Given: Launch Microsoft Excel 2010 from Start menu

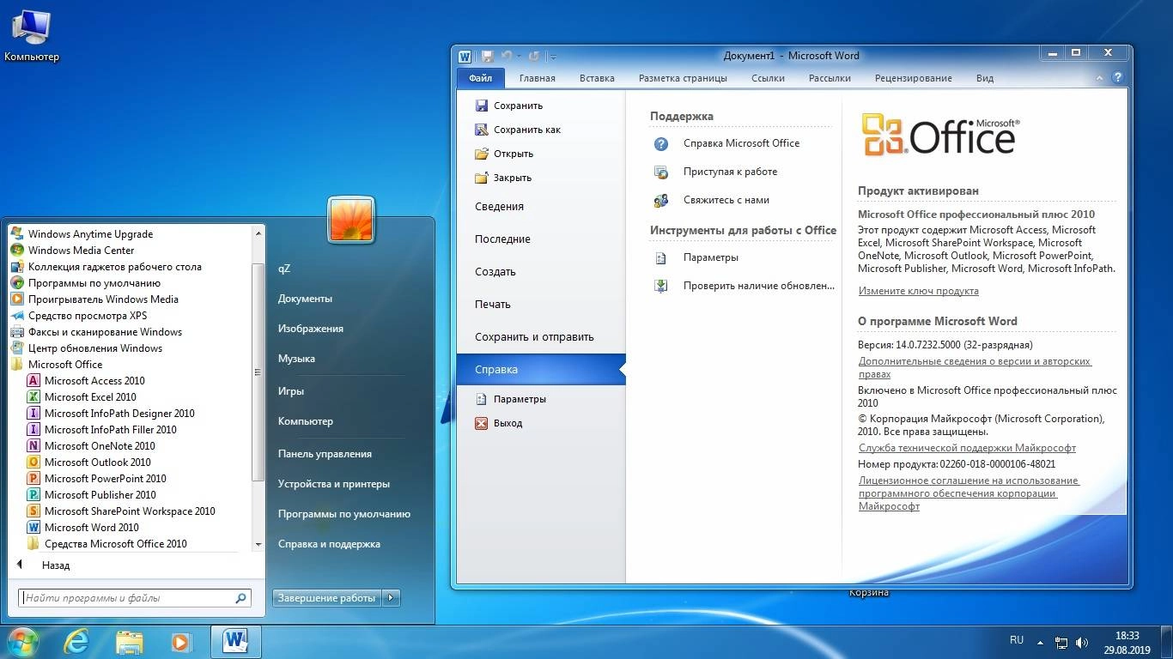Looking at the screenshot, I should click(90, 397).
